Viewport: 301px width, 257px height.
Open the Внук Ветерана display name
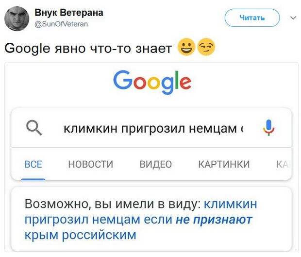click(69, 13)
